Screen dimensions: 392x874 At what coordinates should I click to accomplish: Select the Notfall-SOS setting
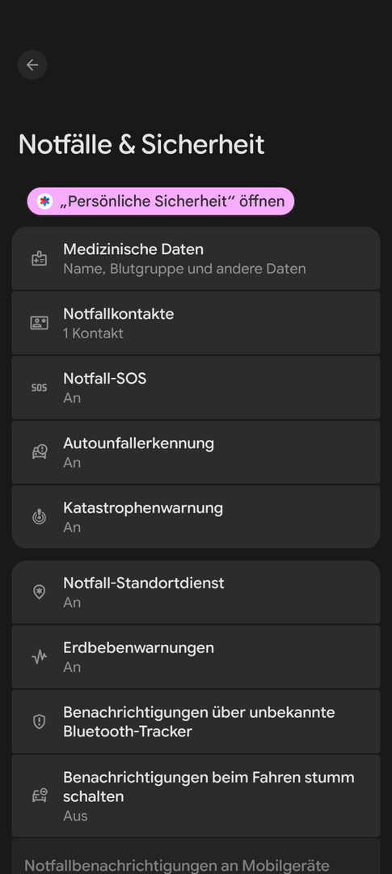pyautogui.click(x=196, y=388)
